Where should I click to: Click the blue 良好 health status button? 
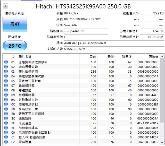[x=15, y=24]
